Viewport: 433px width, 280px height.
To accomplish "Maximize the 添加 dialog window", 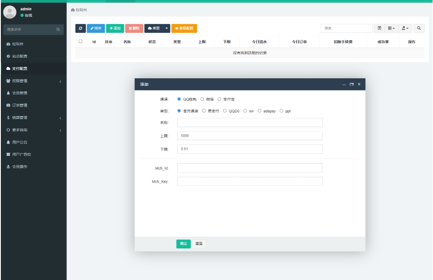I will coord(352,84).
